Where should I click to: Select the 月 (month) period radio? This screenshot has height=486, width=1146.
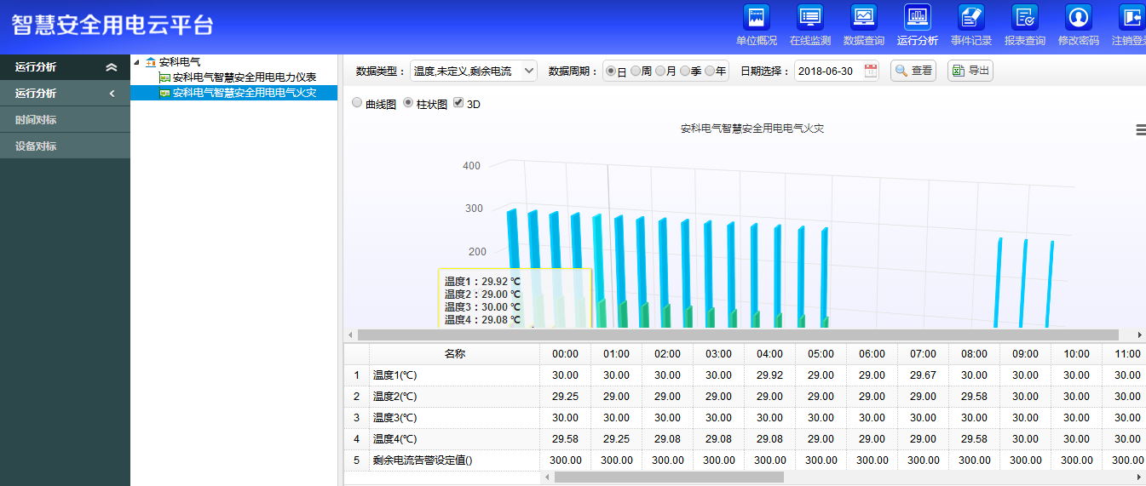coord(660,71)
